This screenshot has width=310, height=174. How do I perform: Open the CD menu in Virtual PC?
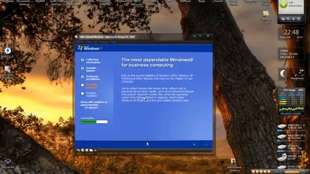(95, 42)
